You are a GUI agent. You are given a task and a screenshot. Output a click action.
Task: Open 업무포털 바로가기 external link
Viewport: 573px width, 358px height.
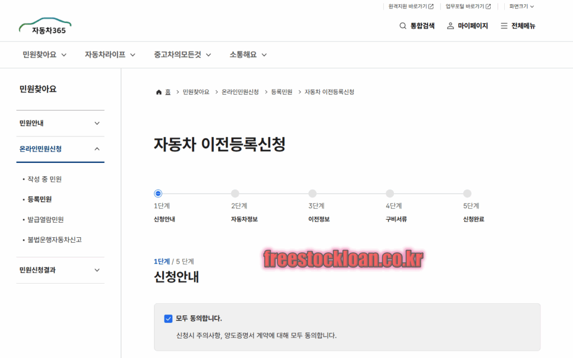(x=468, y=7)
